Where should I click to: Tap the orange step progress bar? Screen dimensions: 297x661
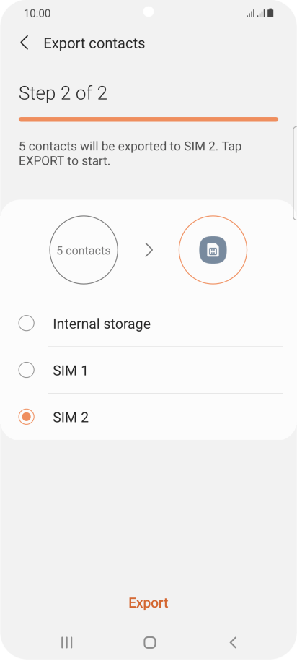pyautogui.click(x=148, y=119)
